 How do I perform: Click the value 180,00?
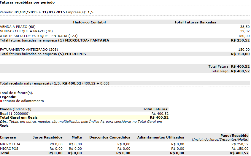point(244,36)
